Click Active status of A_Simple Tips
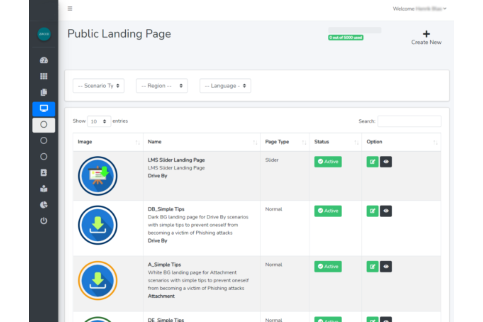 [x=328, y=267]
